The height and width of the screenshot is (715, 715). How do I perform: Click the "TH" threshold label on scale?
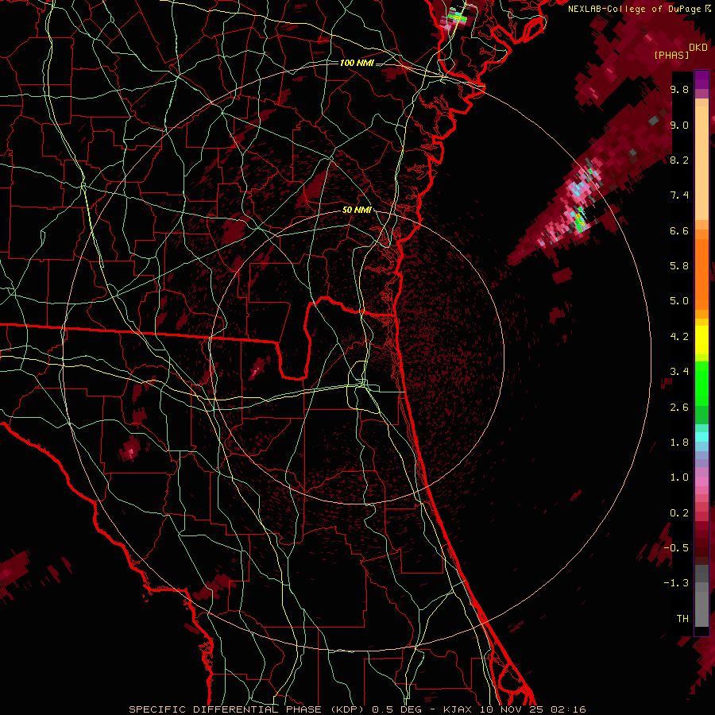click(682, 619)
